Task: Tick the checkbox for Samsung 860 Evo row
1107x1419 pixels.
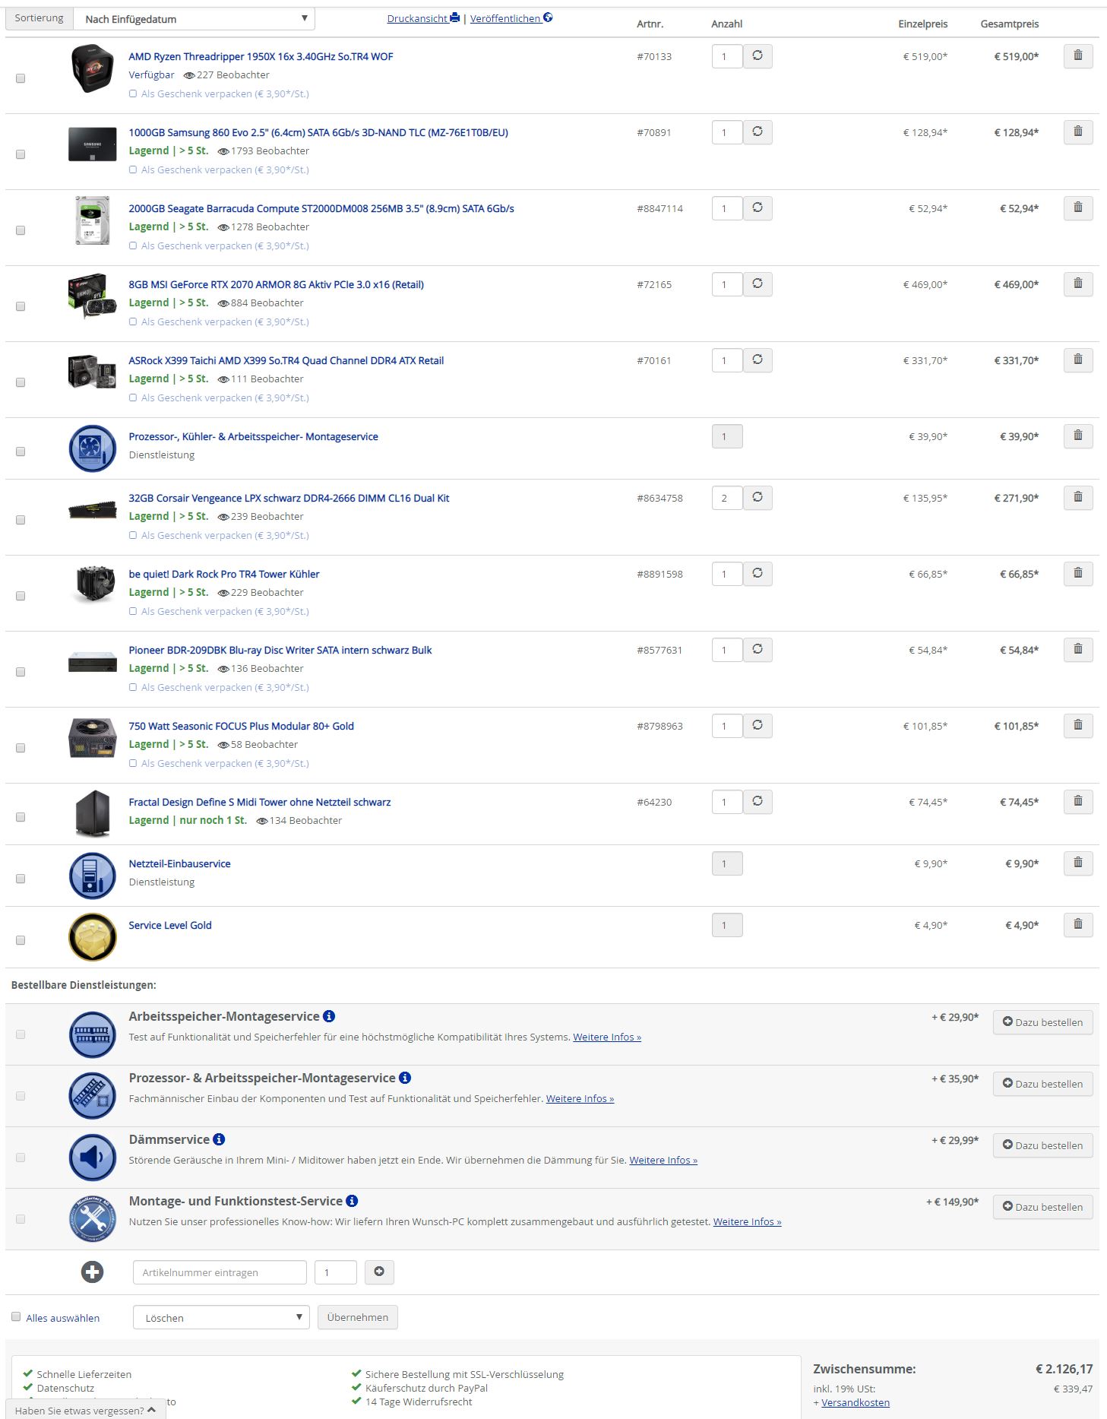Action: click(21, 154)
